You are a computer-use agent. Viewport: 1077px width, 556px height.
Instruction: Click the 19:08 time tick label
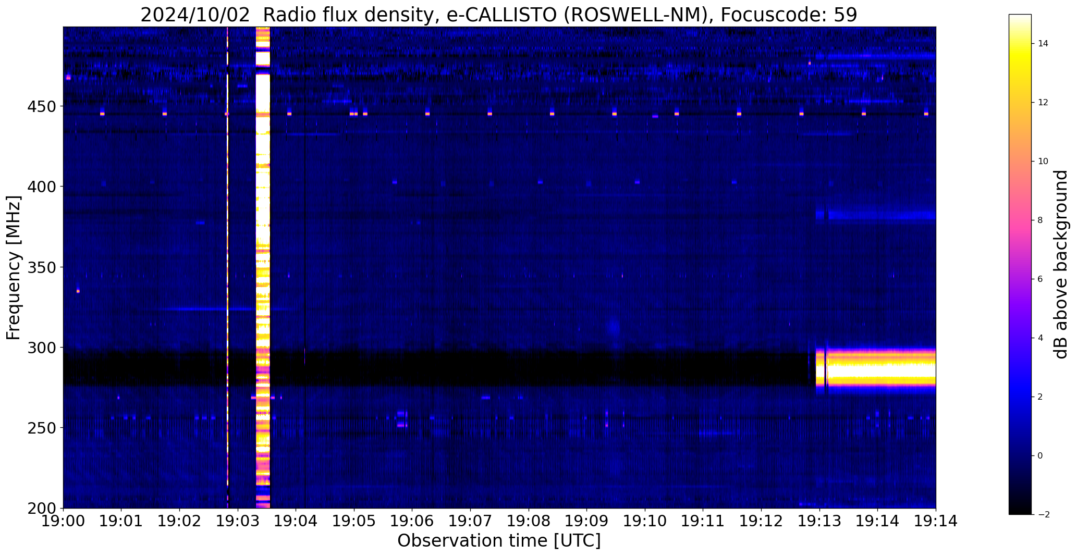pos(529,521)
